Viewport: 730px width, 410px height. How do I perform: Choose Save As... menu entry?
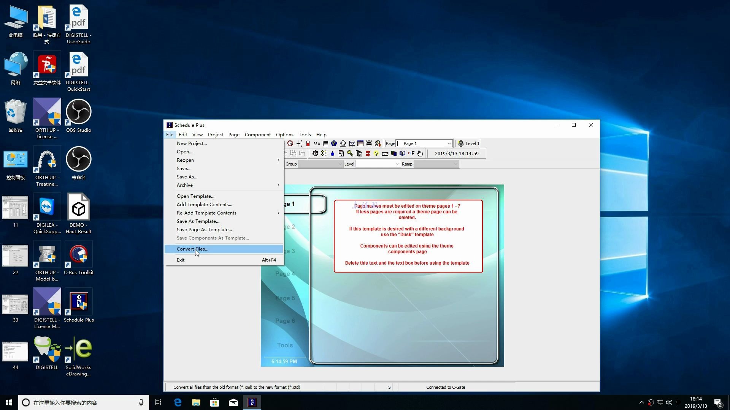tap(224, 177)
